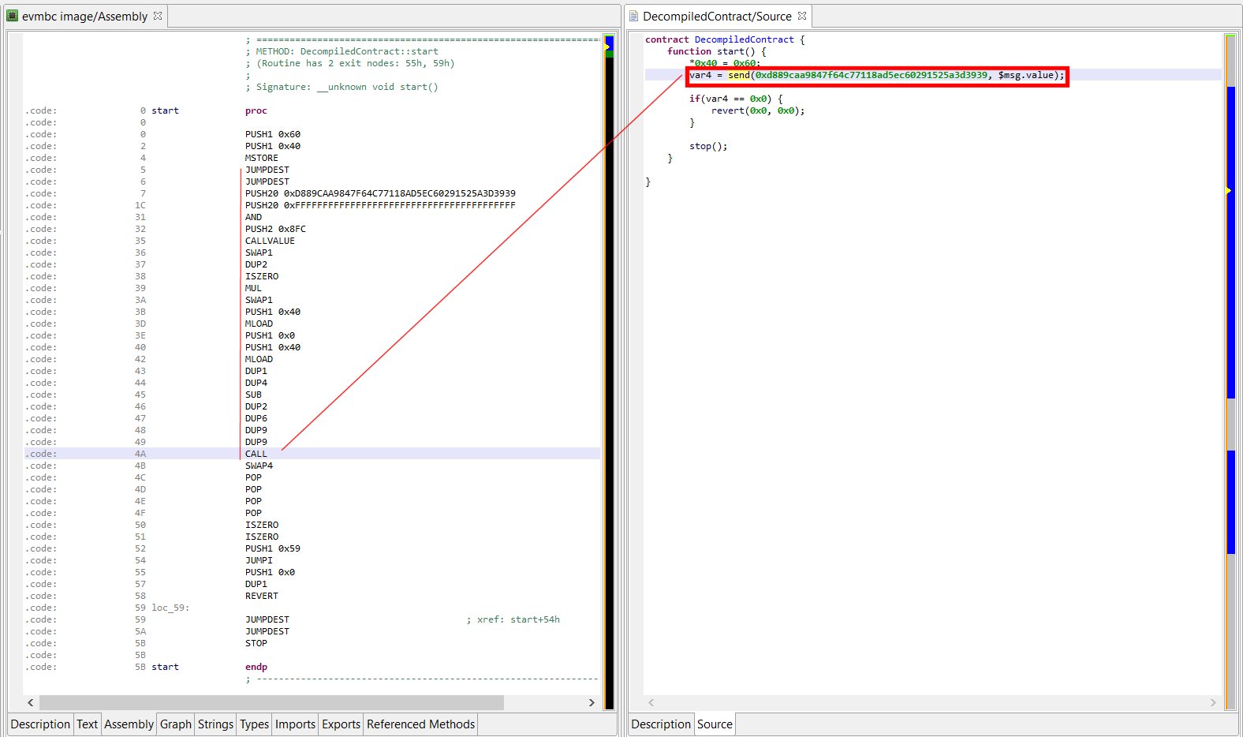
Task: Click the Assembly horizontal scrollbar thumb
Action: (271, 702)
